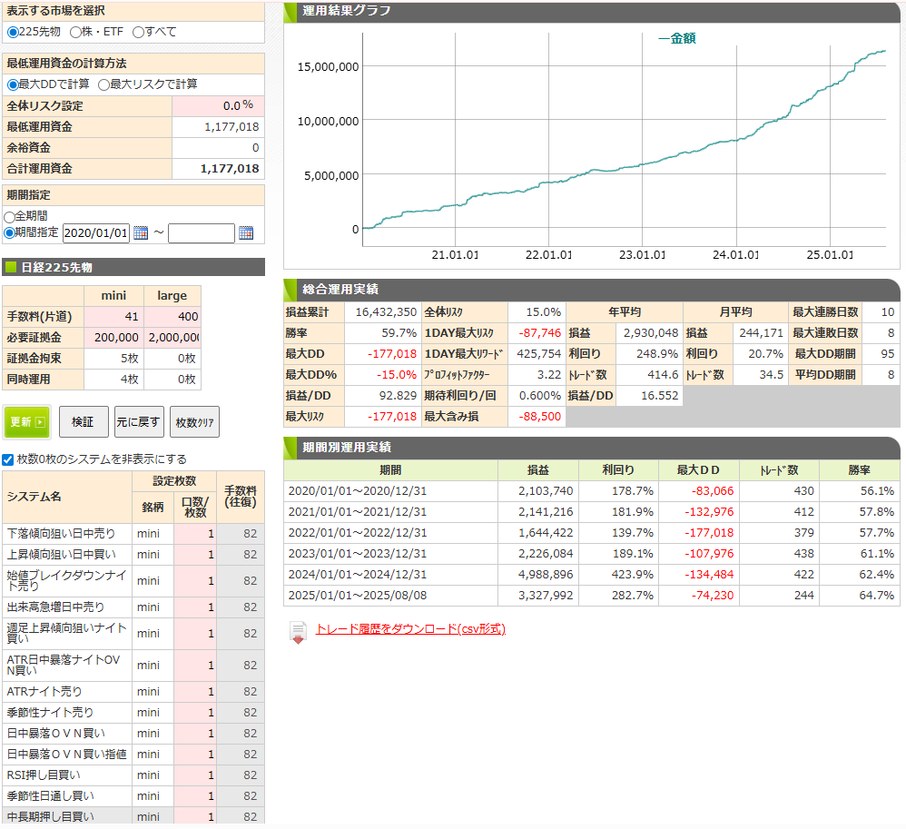Click the 口数 field for 下落傾向狙い日中売り
Viewport: 906px width, 829px height.
[194, 533]
